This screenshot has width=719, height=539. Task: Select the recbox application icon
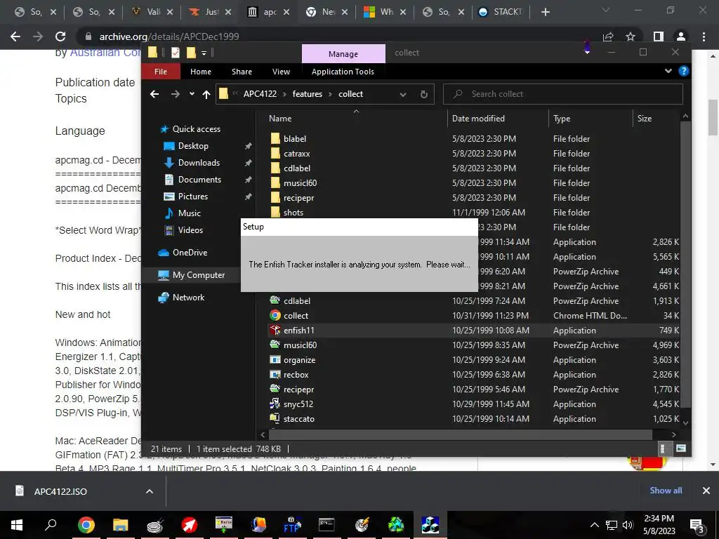point(275,375)
